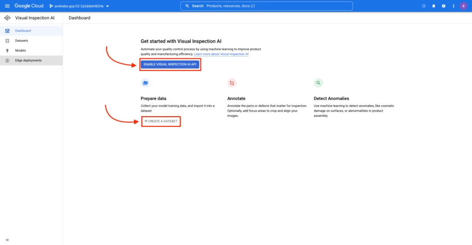
Task: Click the Detect Anomalies magnifier icon
Action: (318, 83)
